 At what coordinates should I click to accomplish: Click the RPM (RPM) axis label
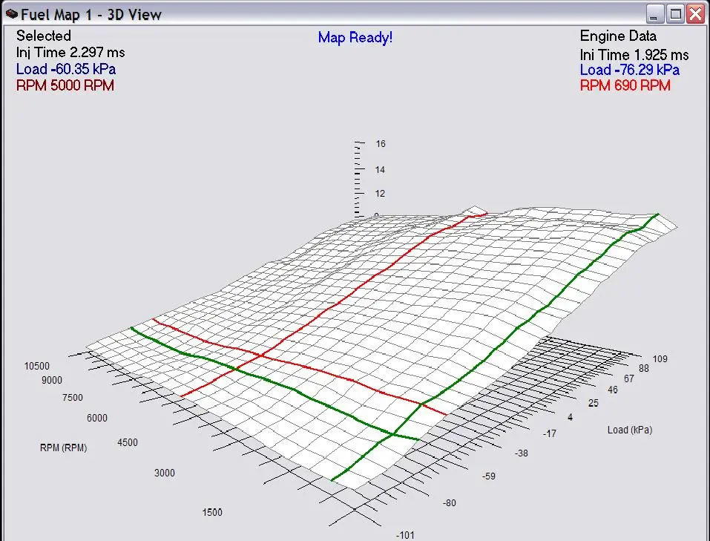click(x=63, y=447)
